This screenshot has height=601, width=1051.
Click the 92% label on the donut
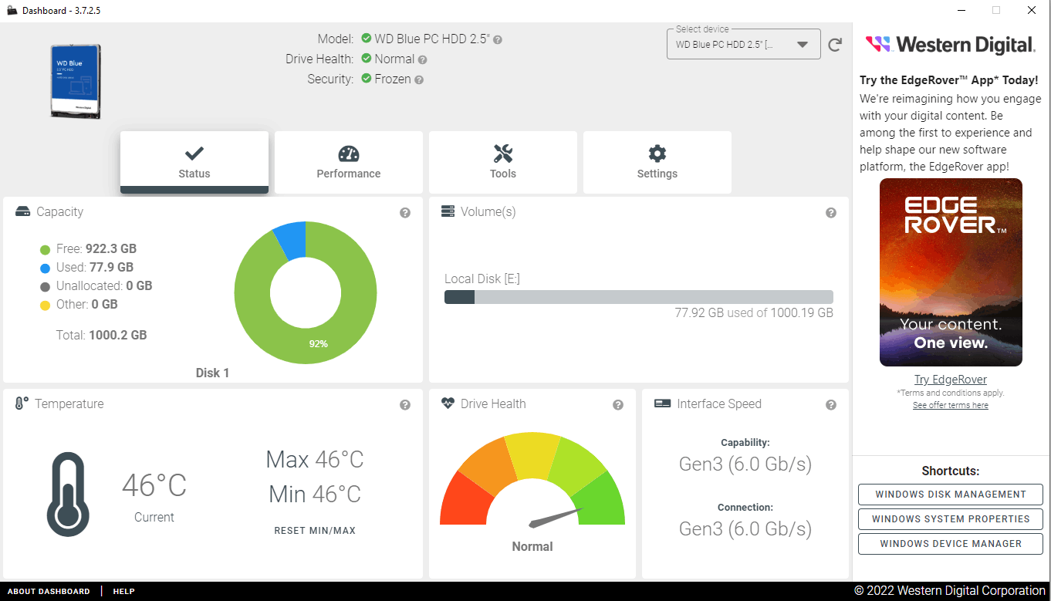(x=318, y=344)
